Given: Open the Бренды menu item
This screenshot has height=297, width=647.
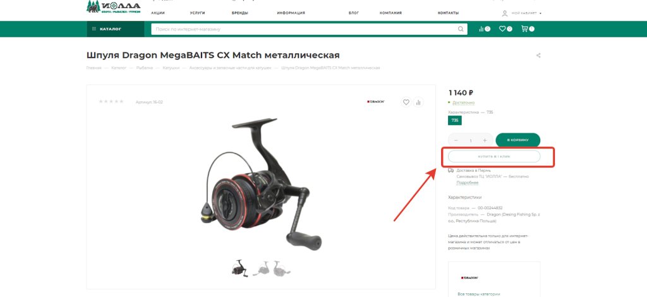Looking at the screenshot, I should coord(239,13).
